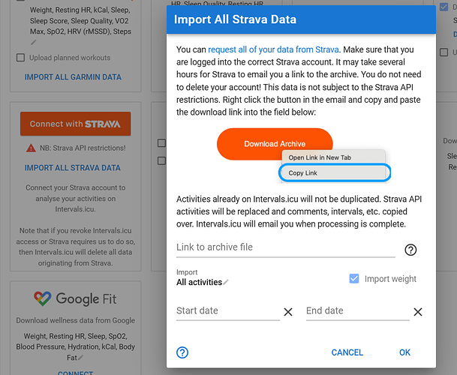Enable the Upload planned workouts checkbox
This screenshot has width=457, height=375.
coord(20,58)
